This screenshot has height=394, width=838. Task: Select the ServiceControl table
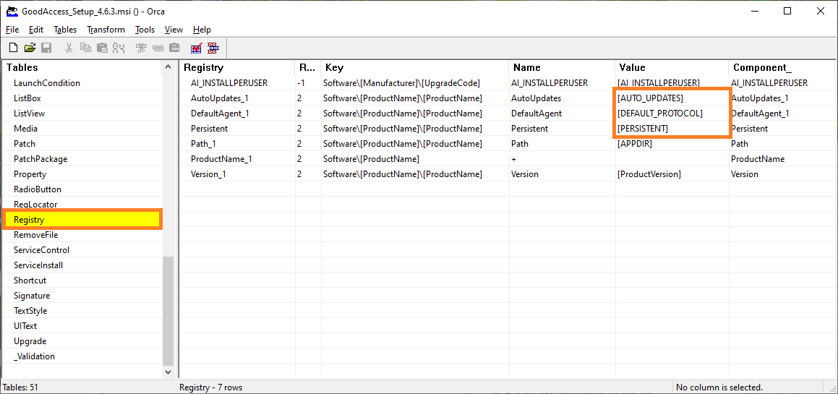[42, 250]
